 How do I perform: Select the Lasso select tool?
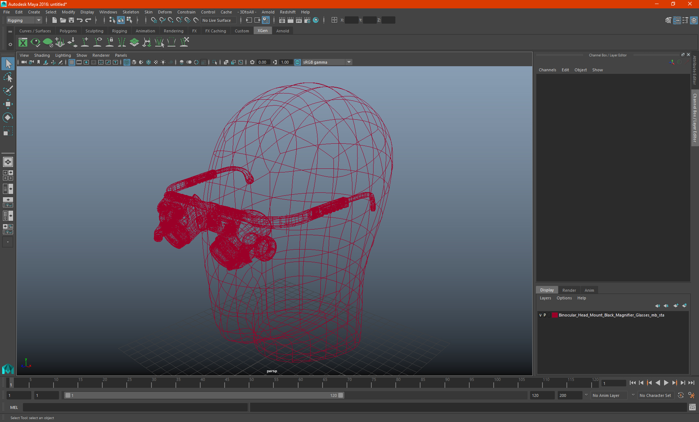pos(8,77)
